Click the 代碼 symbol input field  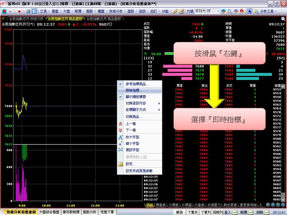click(205, 11)
